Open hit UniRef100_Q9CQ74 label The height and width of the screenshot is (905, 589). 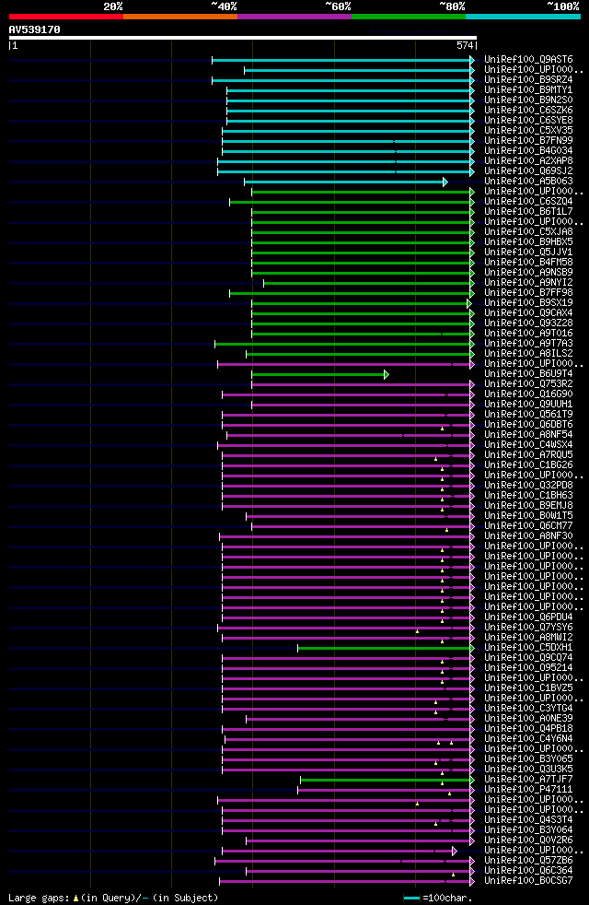[528, 658]
